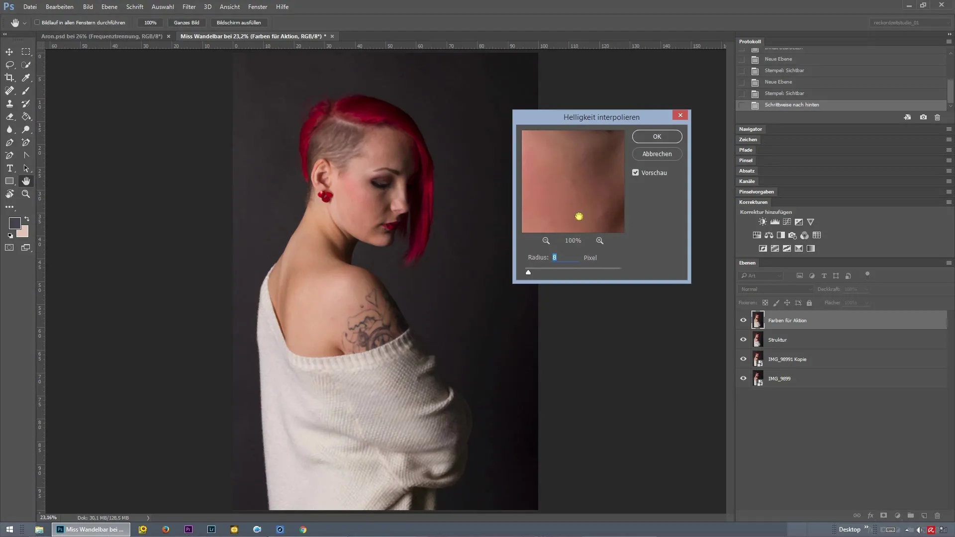The width and height of the screenshot is (955, 537).
Task: Open the layer blend mode dropdown
Action: 776,289
